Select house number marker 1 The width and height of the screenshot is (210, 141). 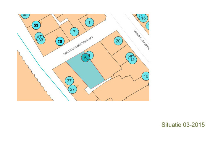pos(89,22)
